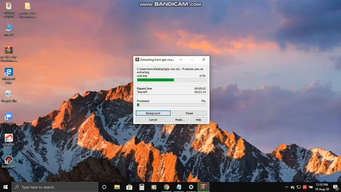The width and height of the screenshot is (341, 192).
Task: Open Calculator from taskbar
Action: [142, 187]
